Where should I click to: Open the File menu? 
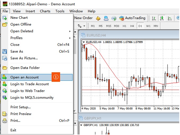[x=5, y=11]
